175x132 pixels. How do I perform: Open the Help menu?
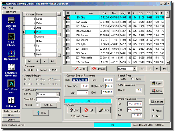(11, 8)
